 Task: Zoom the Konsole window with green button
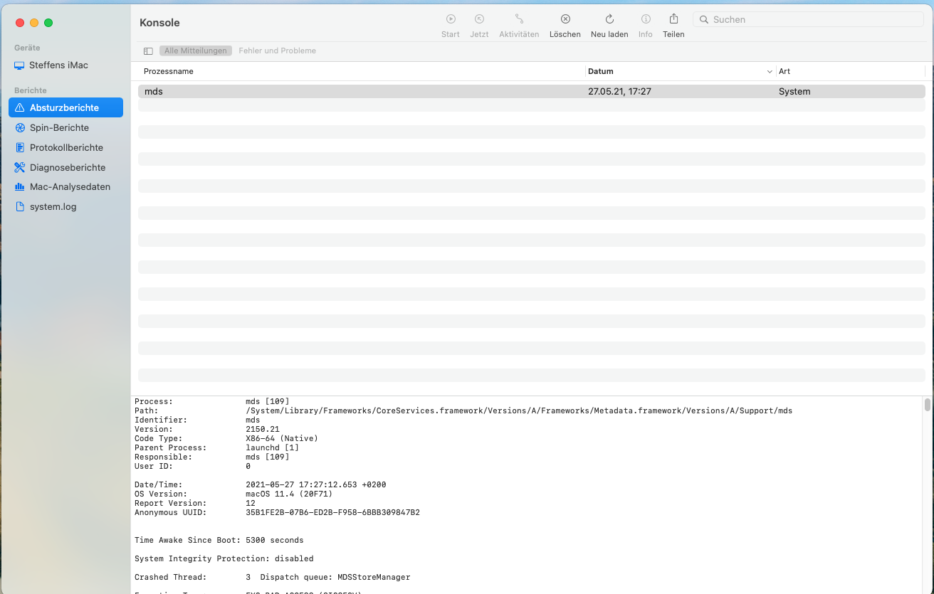[48, 23]
